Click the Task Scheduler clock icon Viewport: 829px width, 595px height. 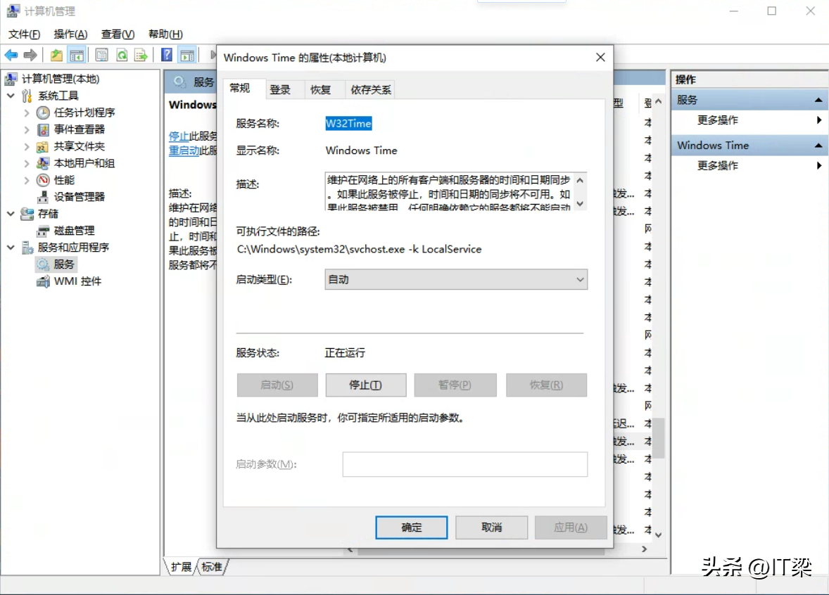coord(43,113)
